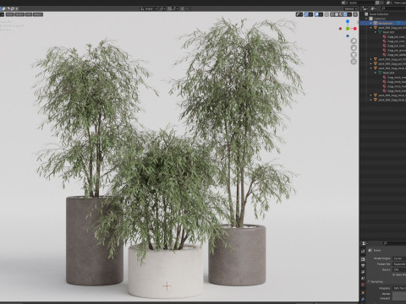Screen dimensions: 406x304
Task: Switch to solid viewport shading
Action: [337, 14]
